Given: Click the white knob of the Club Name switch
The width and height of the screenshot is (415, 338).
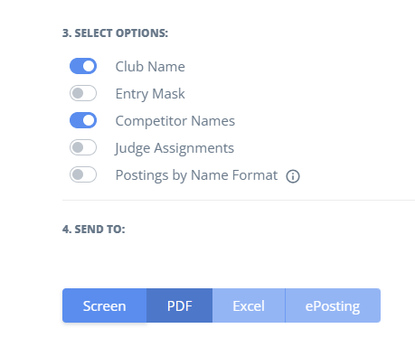Looking at the screenshot, I should [x=89, y=66].
